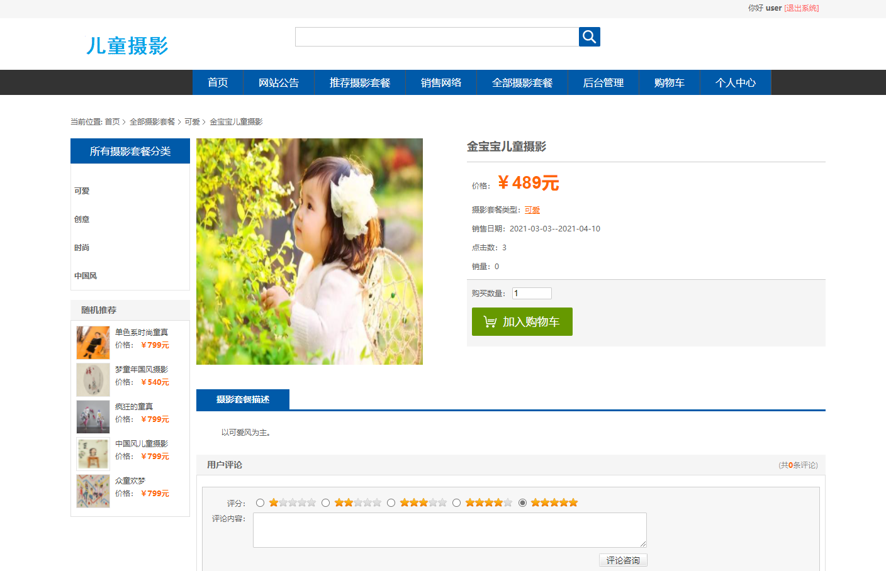Click 可爱 in the breadcrumb
The image size is (886, 571).
[x=192, y=122]
